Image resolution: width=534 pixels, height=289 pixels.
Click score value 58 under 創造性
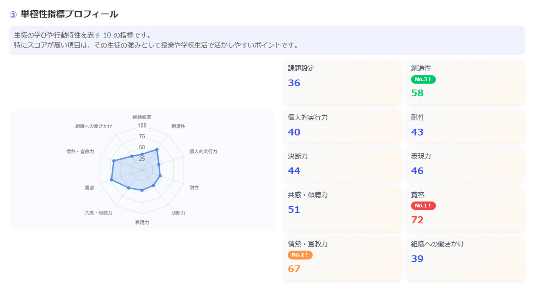[x=417, y=93]
